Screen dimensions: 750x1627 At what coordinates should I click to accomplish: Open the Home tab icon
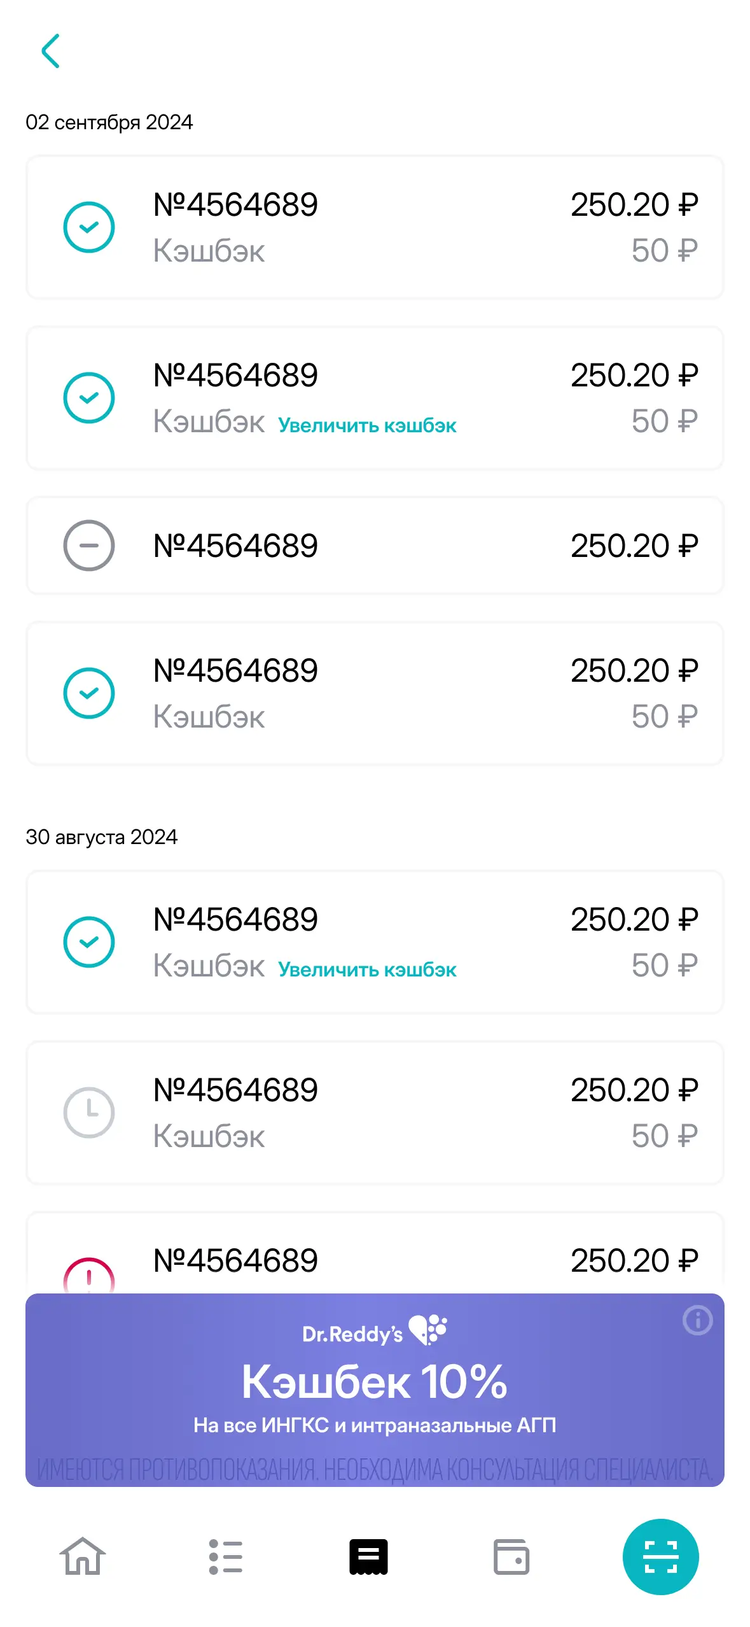pos(83,1556)
